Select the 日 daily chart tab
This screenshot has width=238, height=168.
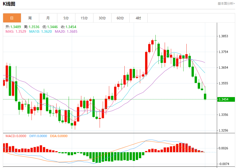coord(12,18)
